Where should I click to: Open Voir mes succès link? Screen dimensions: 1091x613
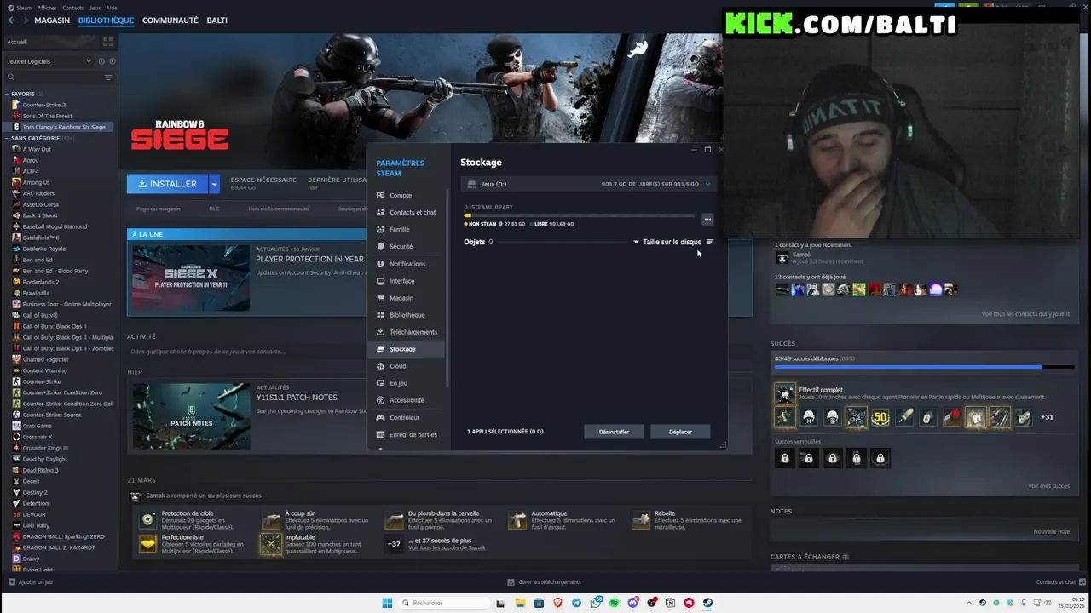pyautogui.click(x=1048, y=486)
